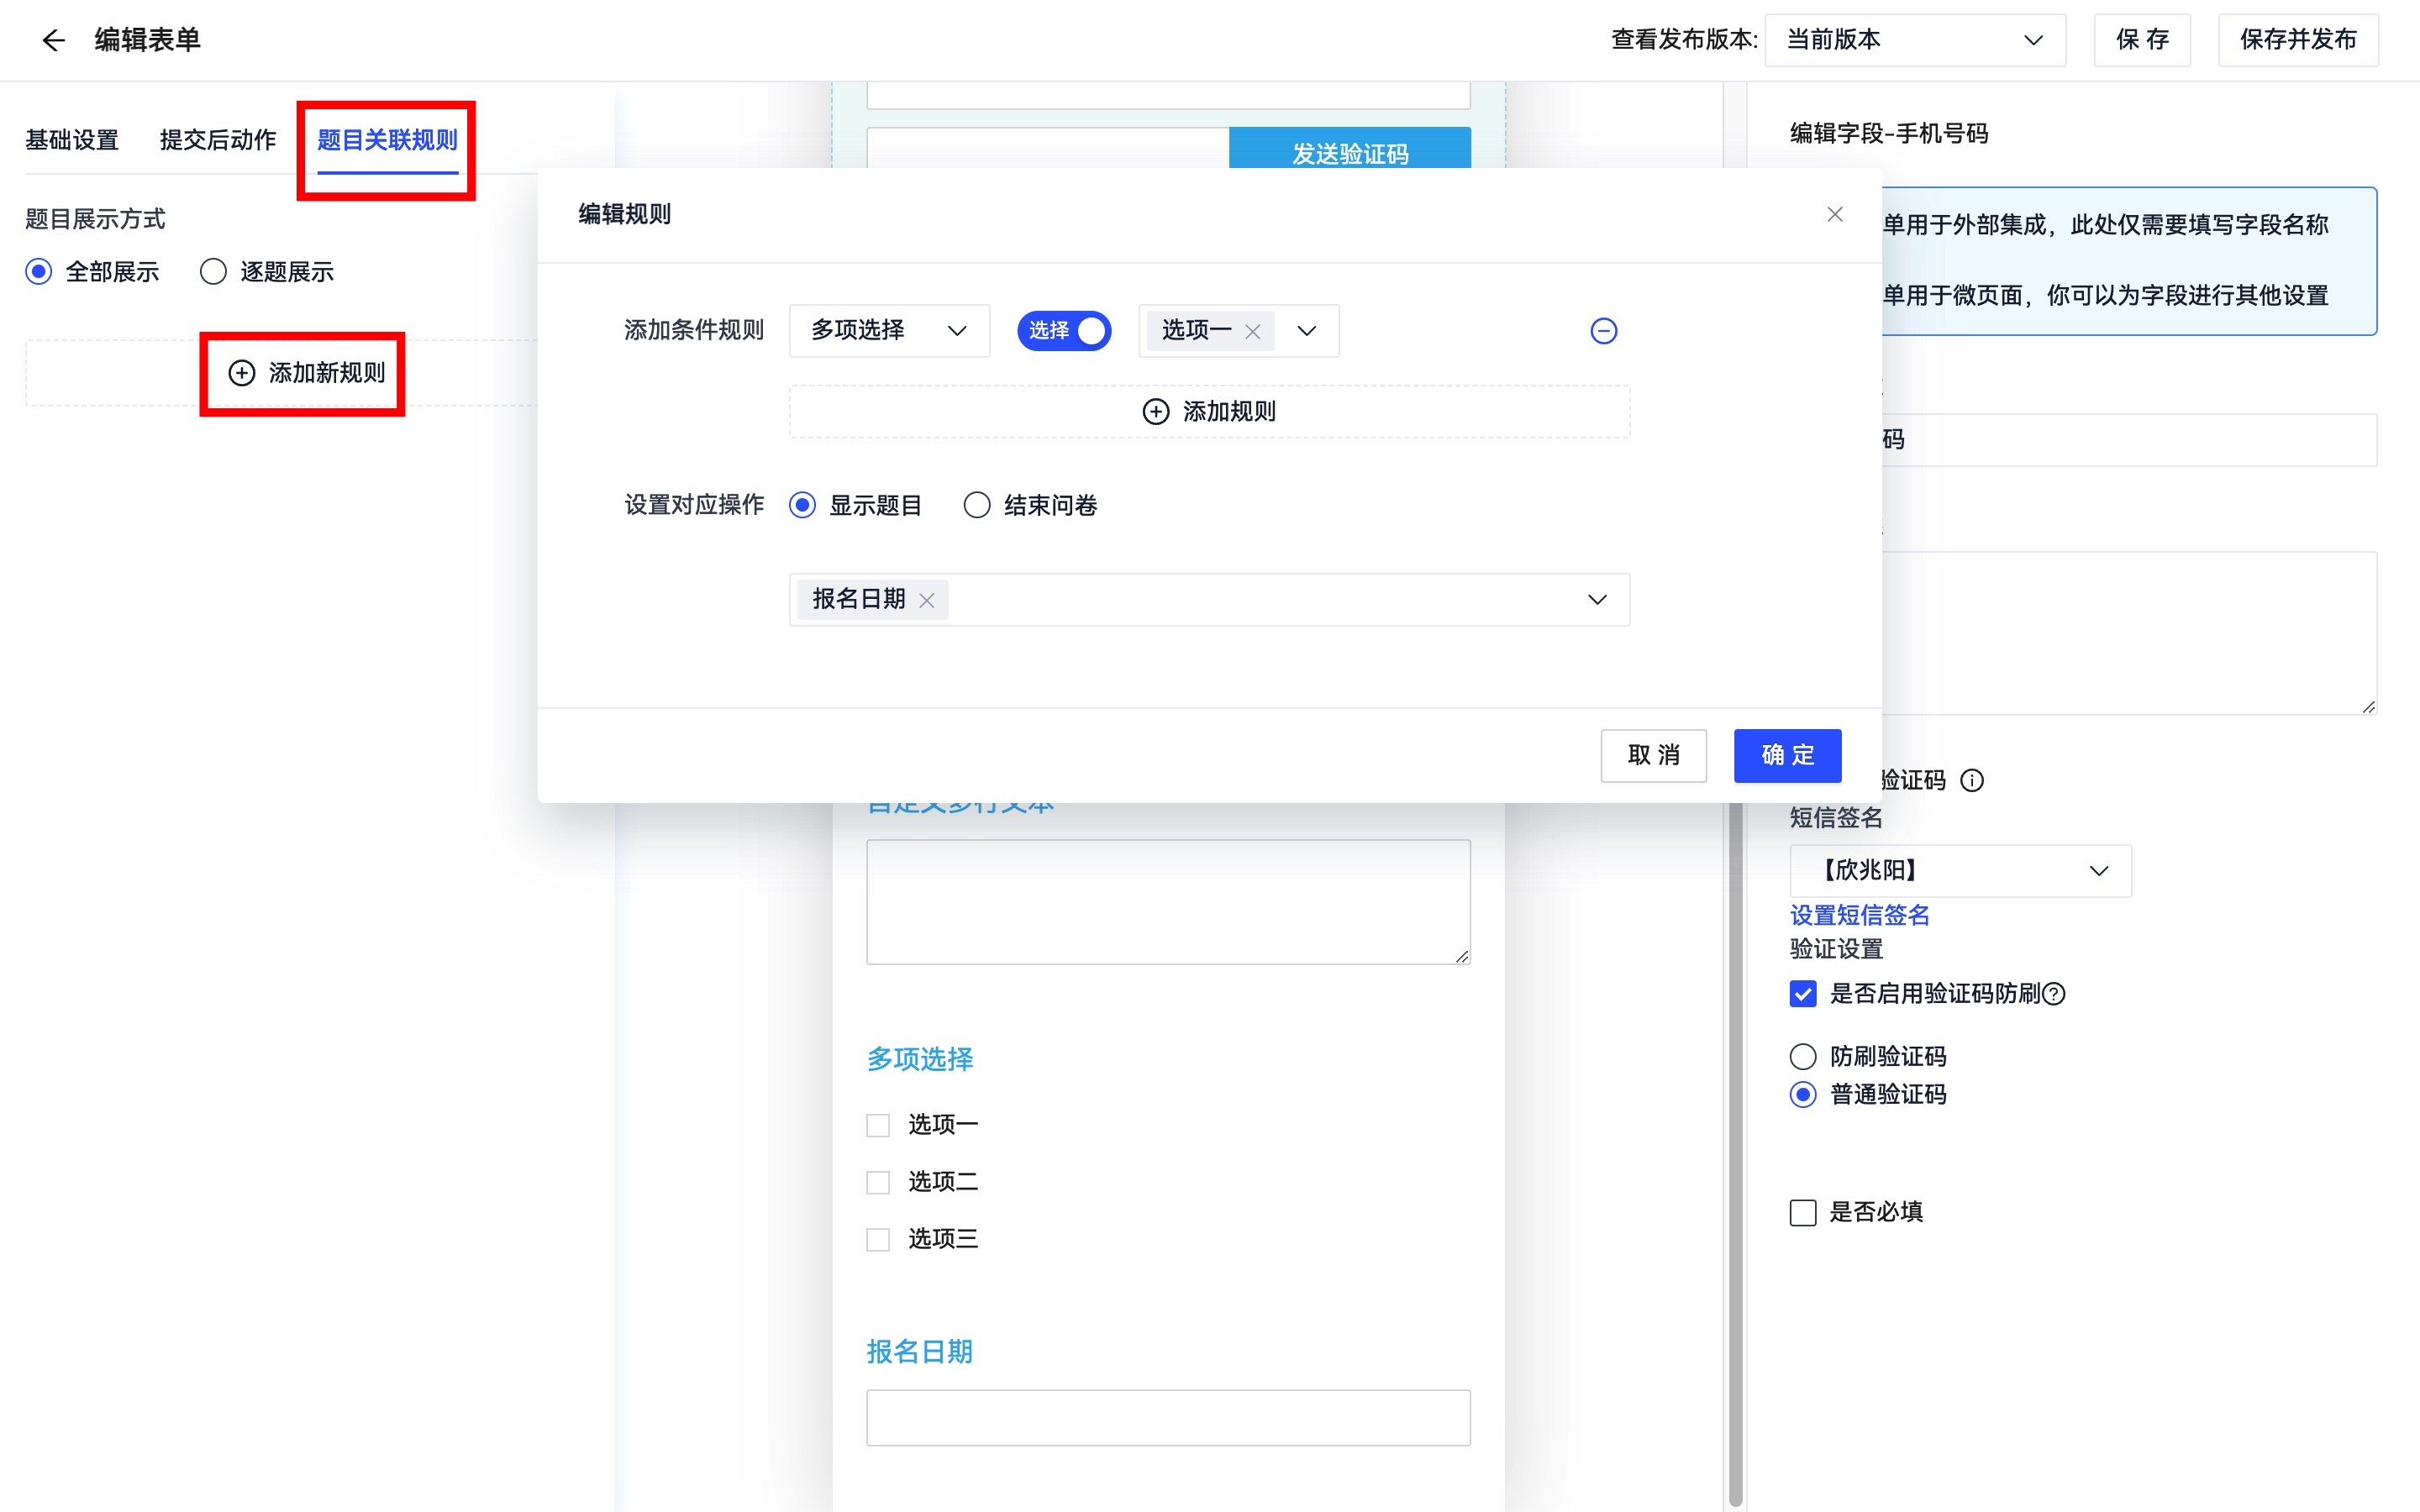
Task: Select 普通验证码 radio button
Action: (1803, 1095)
